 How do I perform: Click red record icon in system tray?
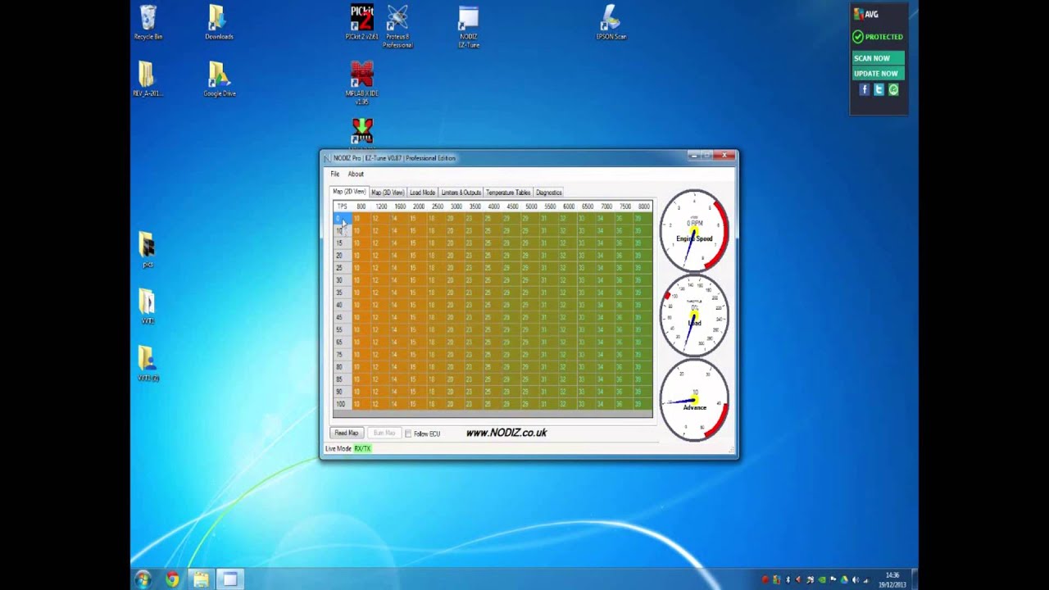tap(765, 580)
